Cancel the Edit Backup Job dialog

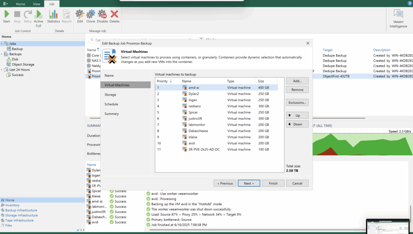(297, 183)
